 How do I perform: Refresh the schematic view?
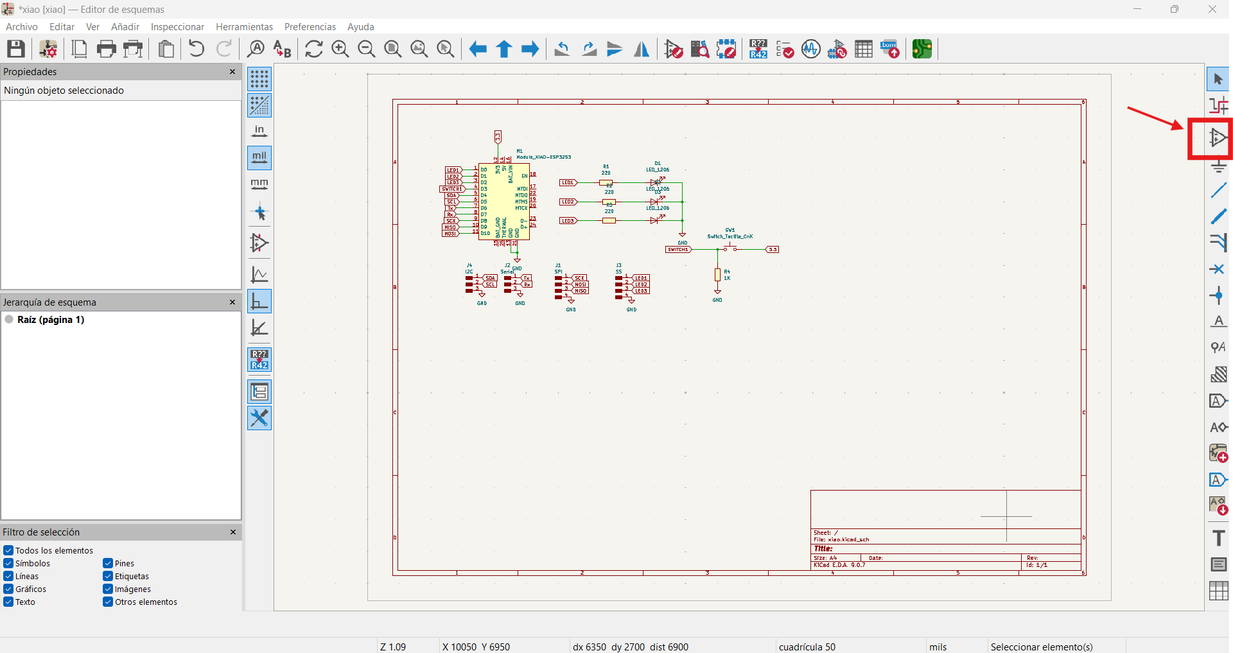click(x=314, y=49)
